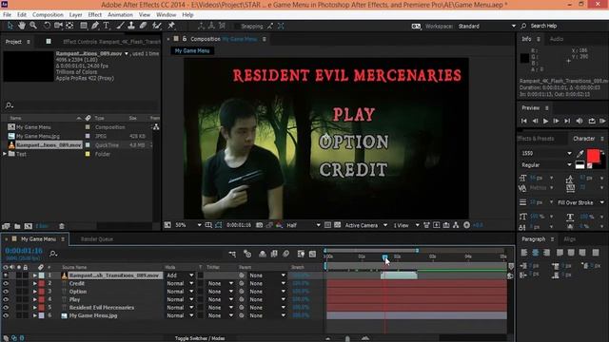This screenshot has width=609, height=342.
Task: Select the Selection arrow tool
Action: click(10, 26)
